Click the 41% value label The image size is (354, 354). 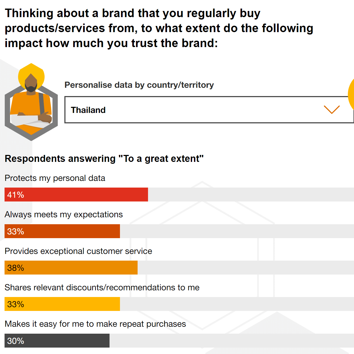16,195
